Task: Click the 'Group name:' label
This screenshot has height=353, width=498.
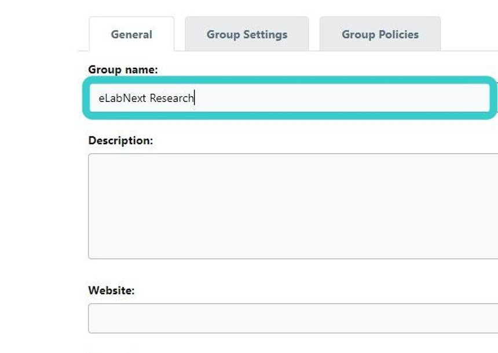Action: pos(123,70)
